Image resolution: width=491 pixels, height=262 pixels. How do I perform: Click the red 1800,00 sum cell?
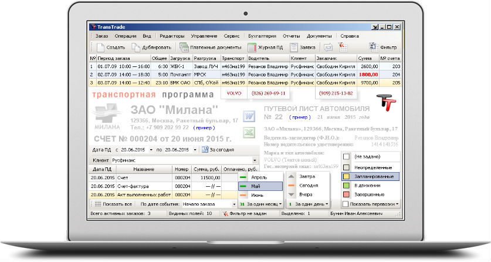tap(368, 75)
